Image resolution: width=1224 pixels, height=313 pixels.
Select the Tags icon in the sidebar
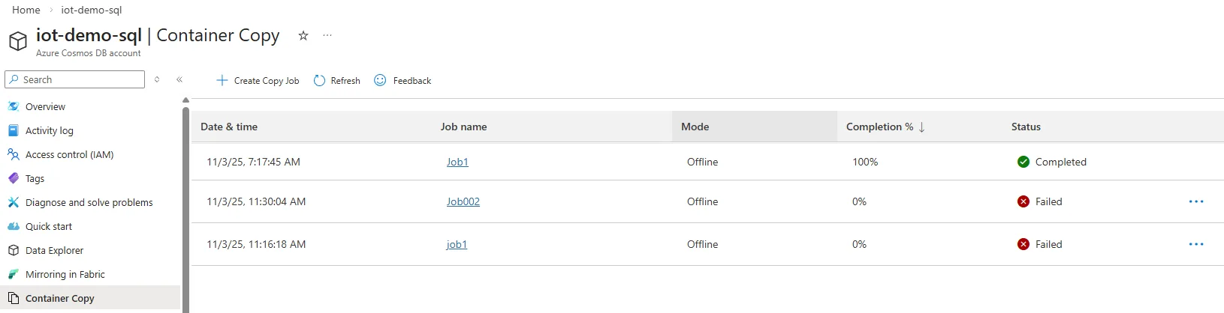14,179
